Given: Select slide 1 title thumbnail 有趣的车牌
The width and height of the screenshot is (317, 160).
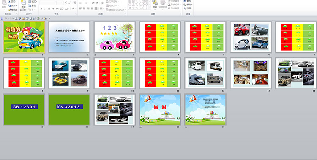Looking at the screenshot, I should (x=24, y=37).
